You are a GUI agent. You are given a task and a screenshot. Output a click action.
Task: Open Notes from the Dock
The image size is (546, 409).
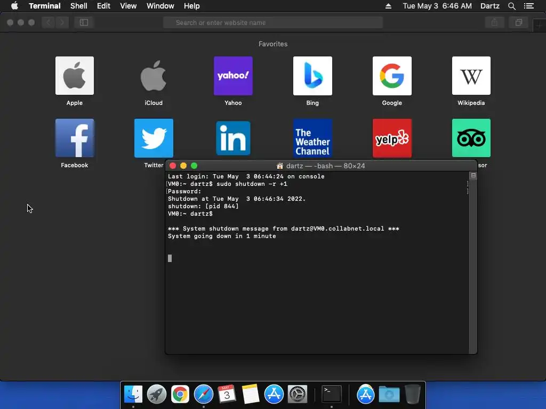click(251, 395)
